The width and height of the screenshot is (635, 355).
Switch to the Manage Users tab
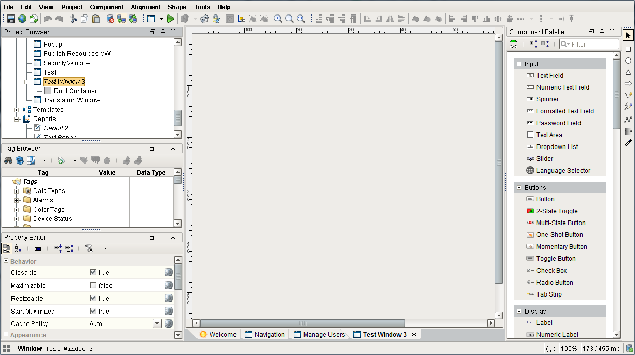coord(322,334)
